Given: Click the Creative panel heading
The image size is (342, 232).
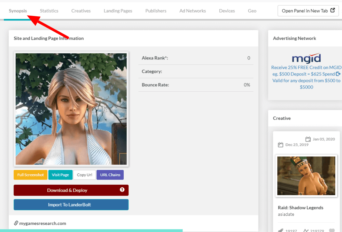Looking at the screenshot, I should [282, 118].
